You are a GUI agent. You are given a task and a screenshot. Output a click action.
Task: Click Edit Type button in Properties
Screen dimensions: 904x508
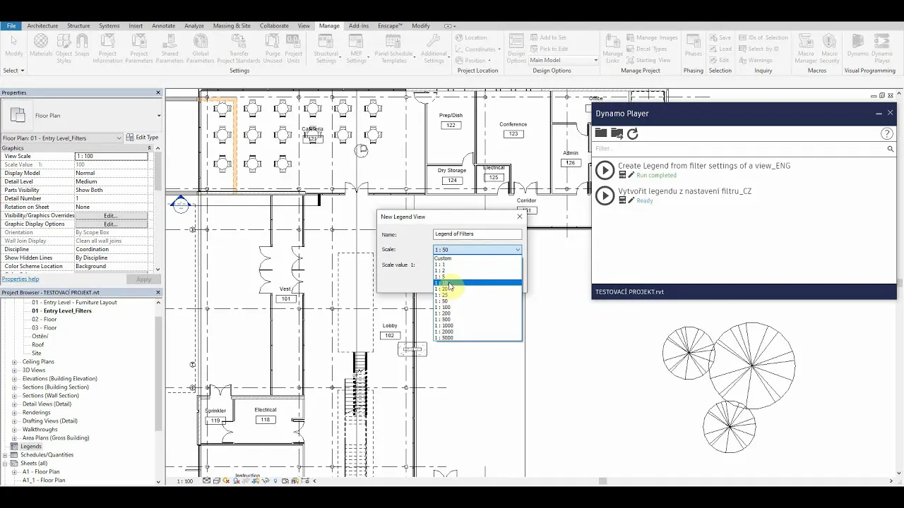pyautogui.click(x=142, y=138)
